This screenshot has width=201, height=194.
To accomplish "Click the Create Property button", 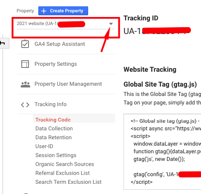I will 63,11.
